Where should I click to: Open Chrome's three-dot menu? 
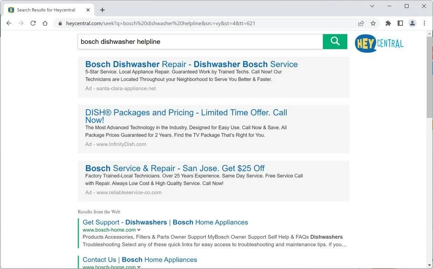(x=424, y=23)
